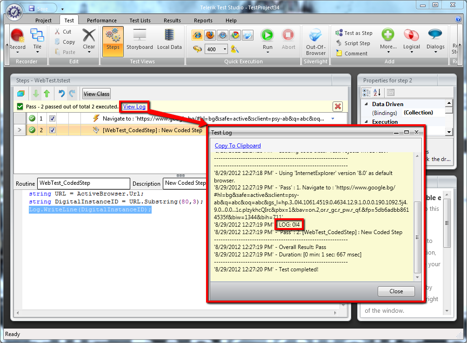Open the More... add steps menu
The height and width of the screenshot is (343, 467).
[x=388, y=41]
